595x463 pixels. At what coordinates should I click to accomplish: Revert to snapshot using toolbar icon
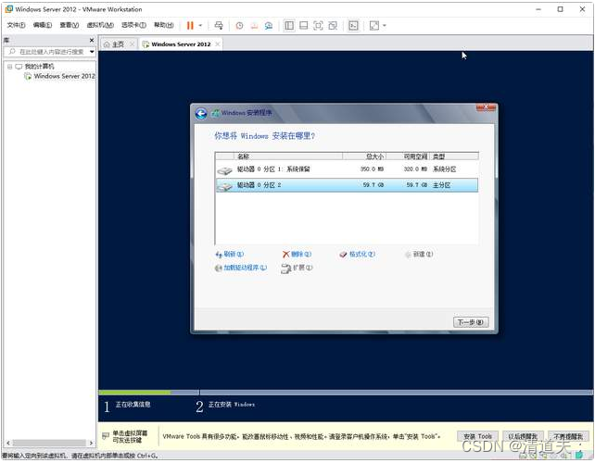[254, 25]
